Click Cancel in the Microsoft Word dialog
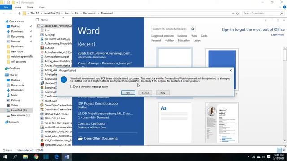 pyautogui.click(x=145, y=93)
